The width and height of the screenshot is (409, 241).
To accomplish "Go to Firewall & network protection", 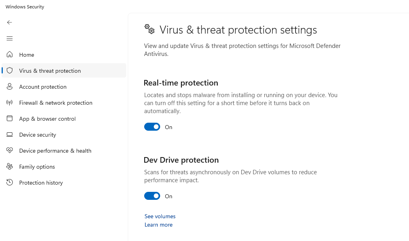I will point(56,103).
